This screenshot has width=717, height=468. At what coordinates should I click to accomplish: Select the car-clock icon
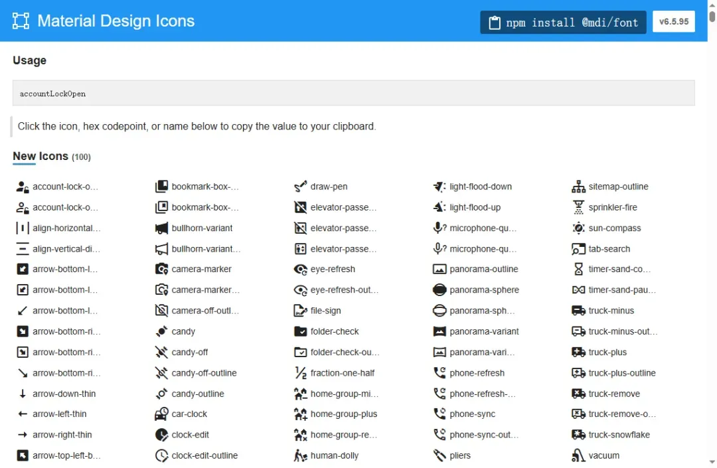(161, 414)
